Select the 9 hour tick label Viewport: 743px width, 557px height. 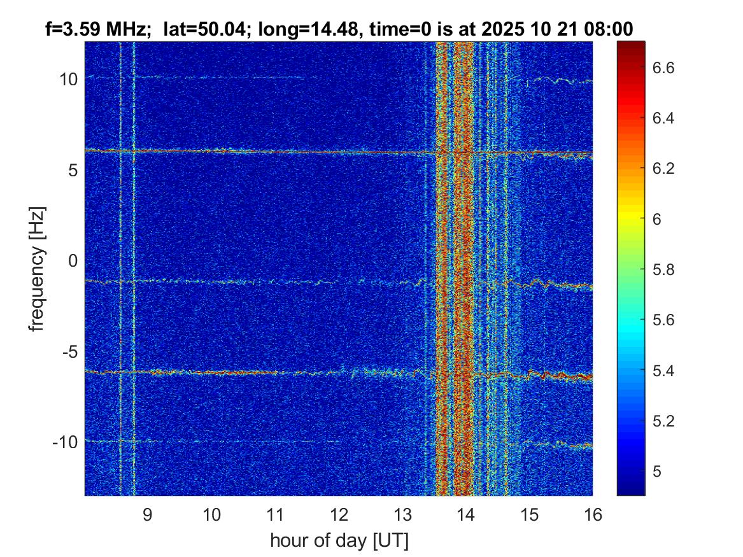[x=148, y=514]
